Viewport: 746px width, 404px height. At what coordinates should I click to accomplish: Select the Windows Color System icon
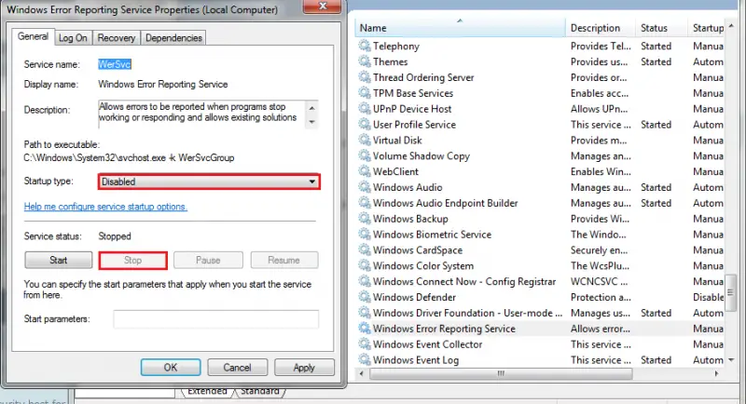point(365,265)
